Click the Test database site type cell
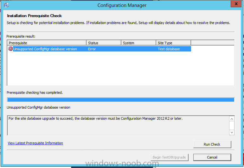Screen dimensions: 244x168 pos(169,49)
